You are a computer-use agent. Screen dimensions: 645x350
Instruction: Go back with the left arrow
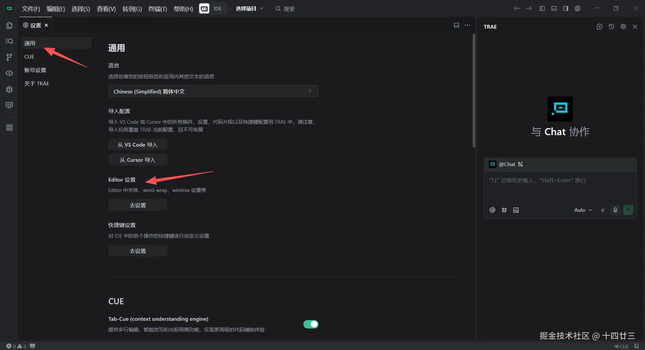pyautogui.click(x=517, y=8)
